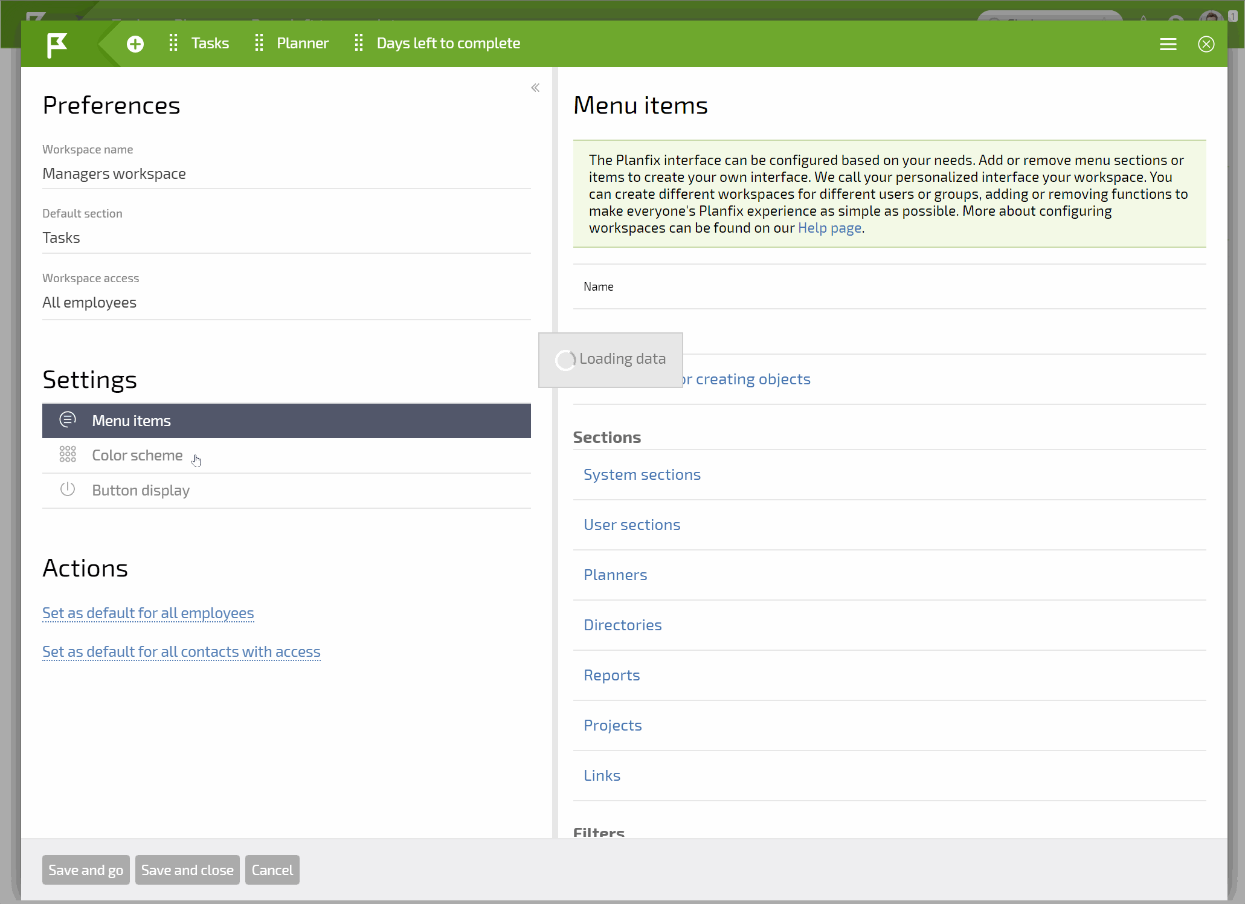The width and height of the screenshot is (1245, 904).
Task: Click the Color scheme grid icon
Action: coord(68,454)
